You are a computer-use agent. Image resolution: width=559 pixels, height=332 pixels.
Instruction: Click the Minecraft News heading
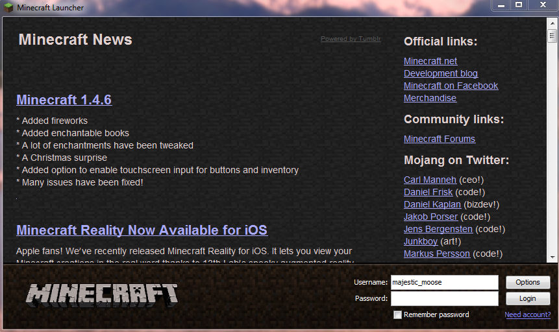click(75, 40)
